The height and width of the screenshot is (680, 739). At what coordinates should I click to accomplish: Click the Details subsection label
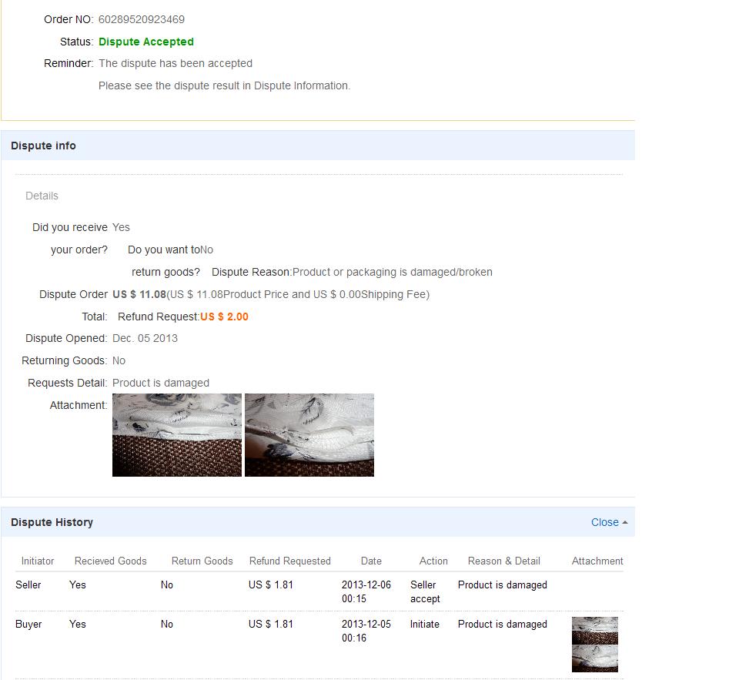(42, 196)
